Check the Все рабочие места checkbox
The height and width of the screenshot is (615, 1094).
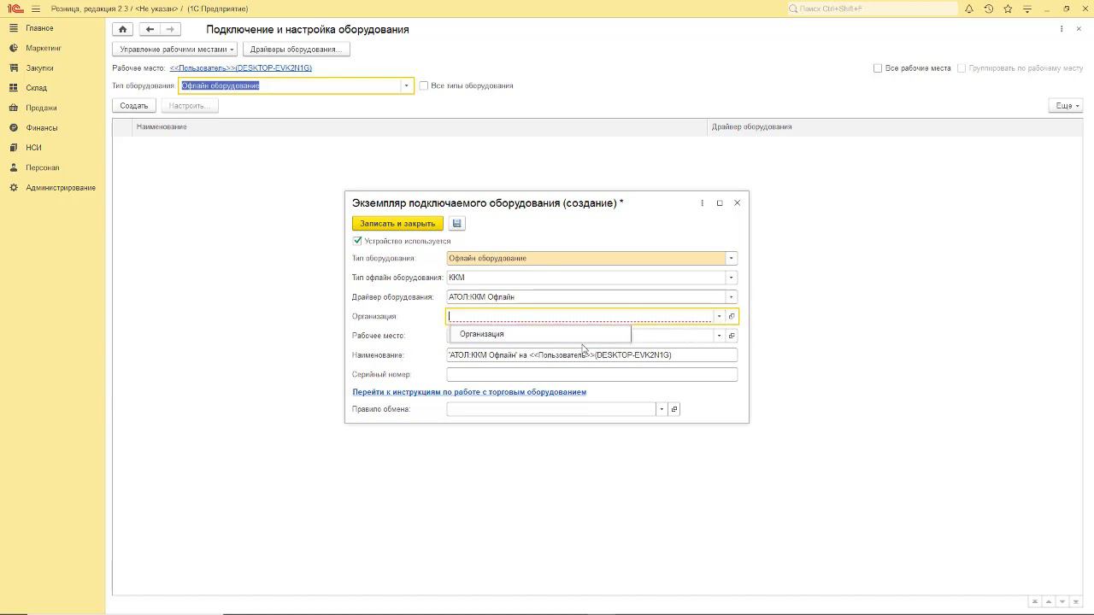tap(878, 68)
